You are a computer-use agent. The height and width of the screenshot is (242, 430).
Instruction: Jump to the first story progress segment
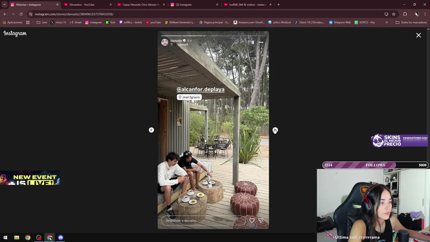pyautogui.click(x=171, y=35)
